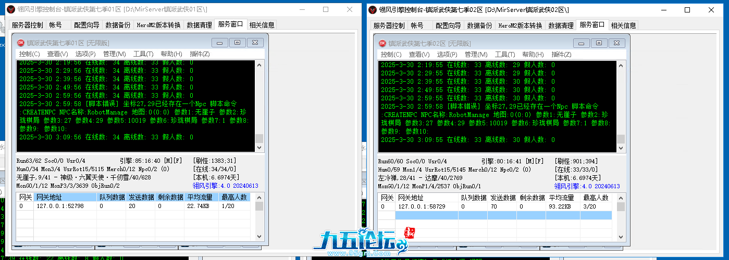The height and width of the screenshot is (260, 729).
Task: Click the app logo in 01区 console title bar
Action: click(x=10, y=9)
